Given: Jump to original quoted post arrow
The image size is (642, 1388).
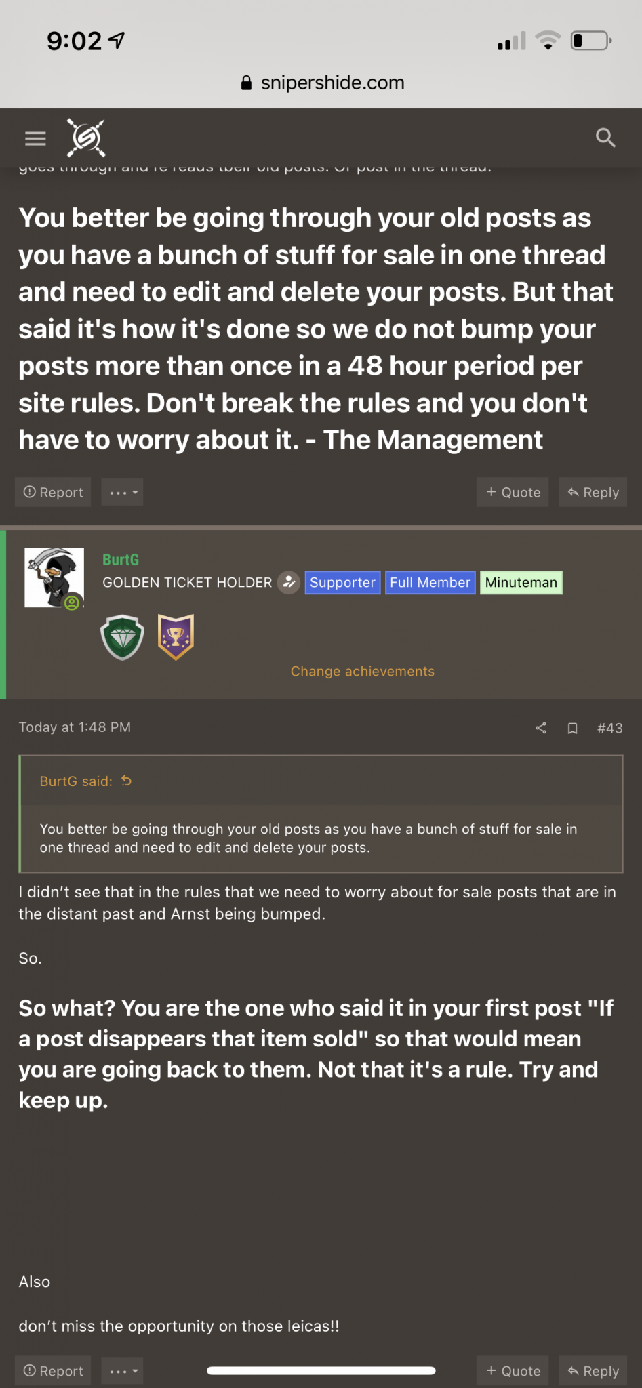Looking at the screenshot, I should (126, 781).
